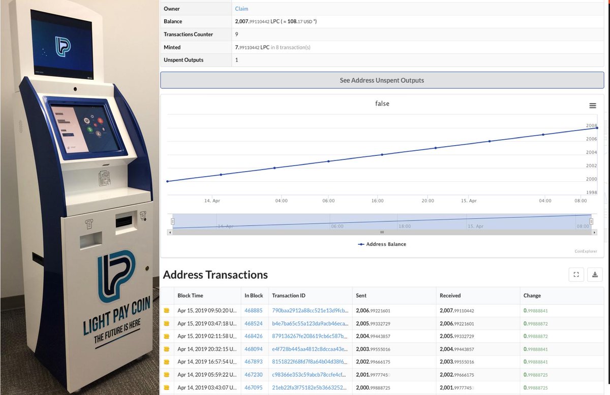The image size is (610, 395).
Task: Click block time Apr 15, 2019 09:50:20
Action: [x=206, y=310]
